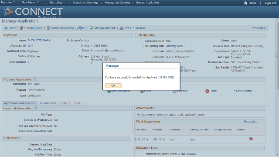Open the Recruiting breadcrumb dropdown
Image resolution: width=279 pixels, height=157 pixels.
coord(57,3)
